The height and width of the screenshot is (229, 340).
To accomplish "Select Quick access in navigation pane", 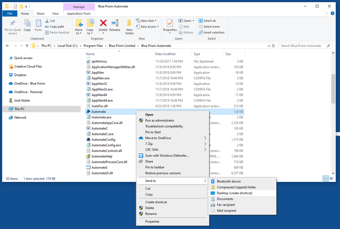I will pyautogui.click(x=23, y=58).
